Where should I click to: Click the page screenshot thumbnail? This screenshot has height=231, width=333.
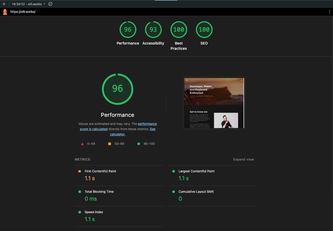tap(214, 103)
